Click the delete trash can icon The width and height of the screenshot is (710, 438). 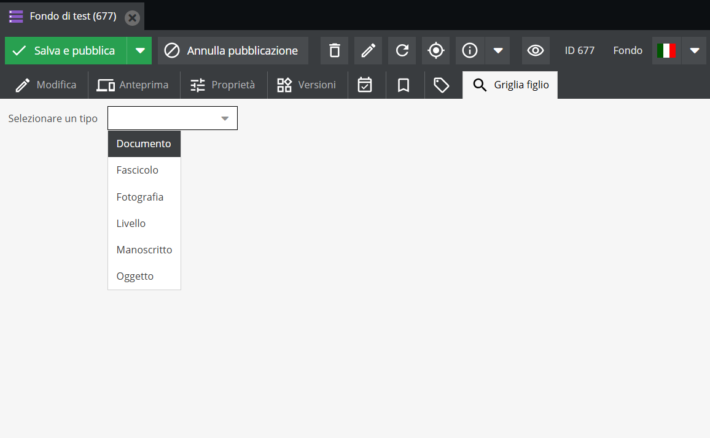(x=334, y=50)
